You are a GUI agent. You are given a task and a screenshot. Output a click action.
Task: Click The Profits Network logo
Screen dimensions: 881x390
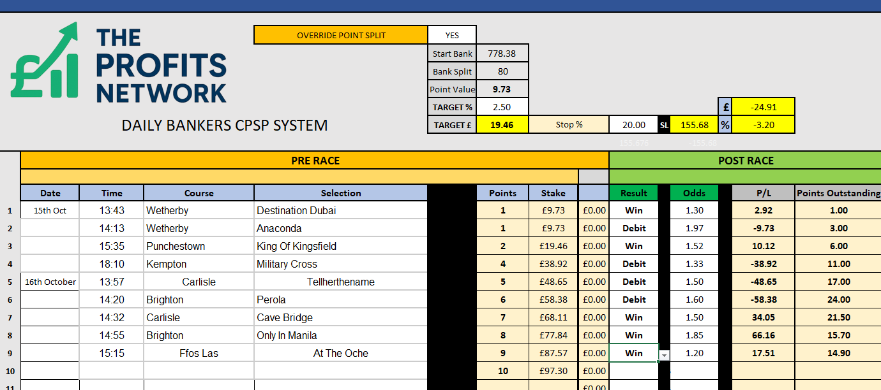[119, 64]
